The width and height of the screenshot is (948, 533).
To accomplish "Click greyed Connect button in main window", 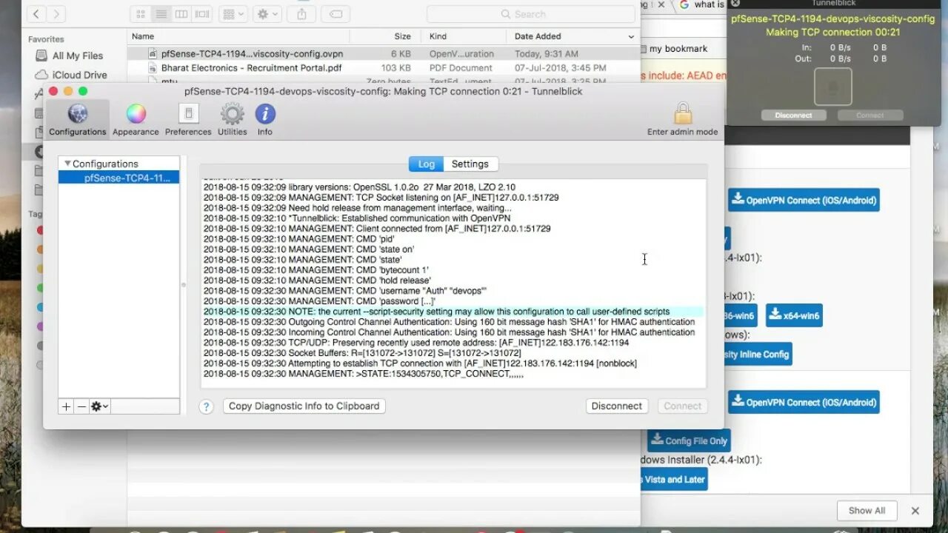I will point(682,406).
